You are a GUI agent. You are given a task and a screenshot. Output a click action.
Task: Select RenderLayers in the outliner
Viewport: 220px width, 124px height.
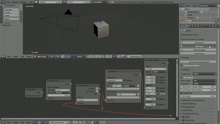tap(192, 12)
